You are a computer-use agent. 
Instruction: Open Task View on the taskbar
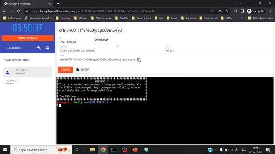point(77,150)
